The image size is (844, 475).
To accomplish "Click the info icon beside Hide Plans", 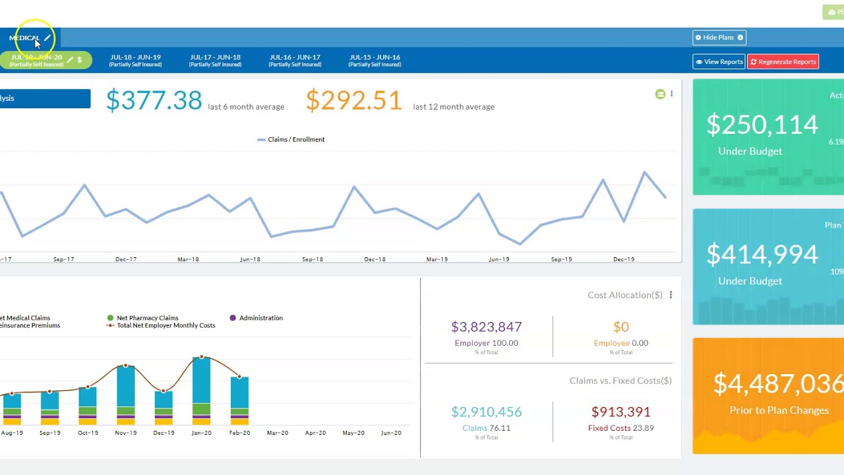I will (740, 38).
